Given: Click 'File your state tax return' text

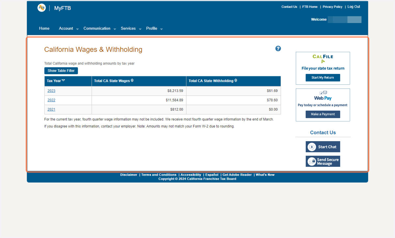Looking at the screenshot, I should (x=323, y=68).
